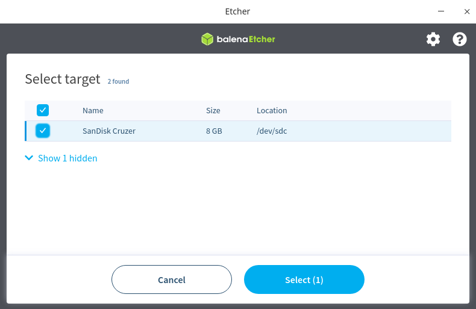The image size is (476, 309).
Task: Expand the hidden drives chevron arrow
Action: pos(29,158)
